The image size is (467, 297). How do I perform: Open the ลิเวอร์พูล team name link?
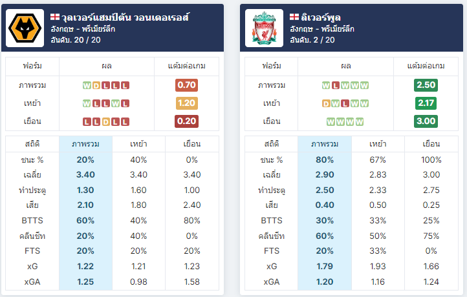tap(321, 17)
